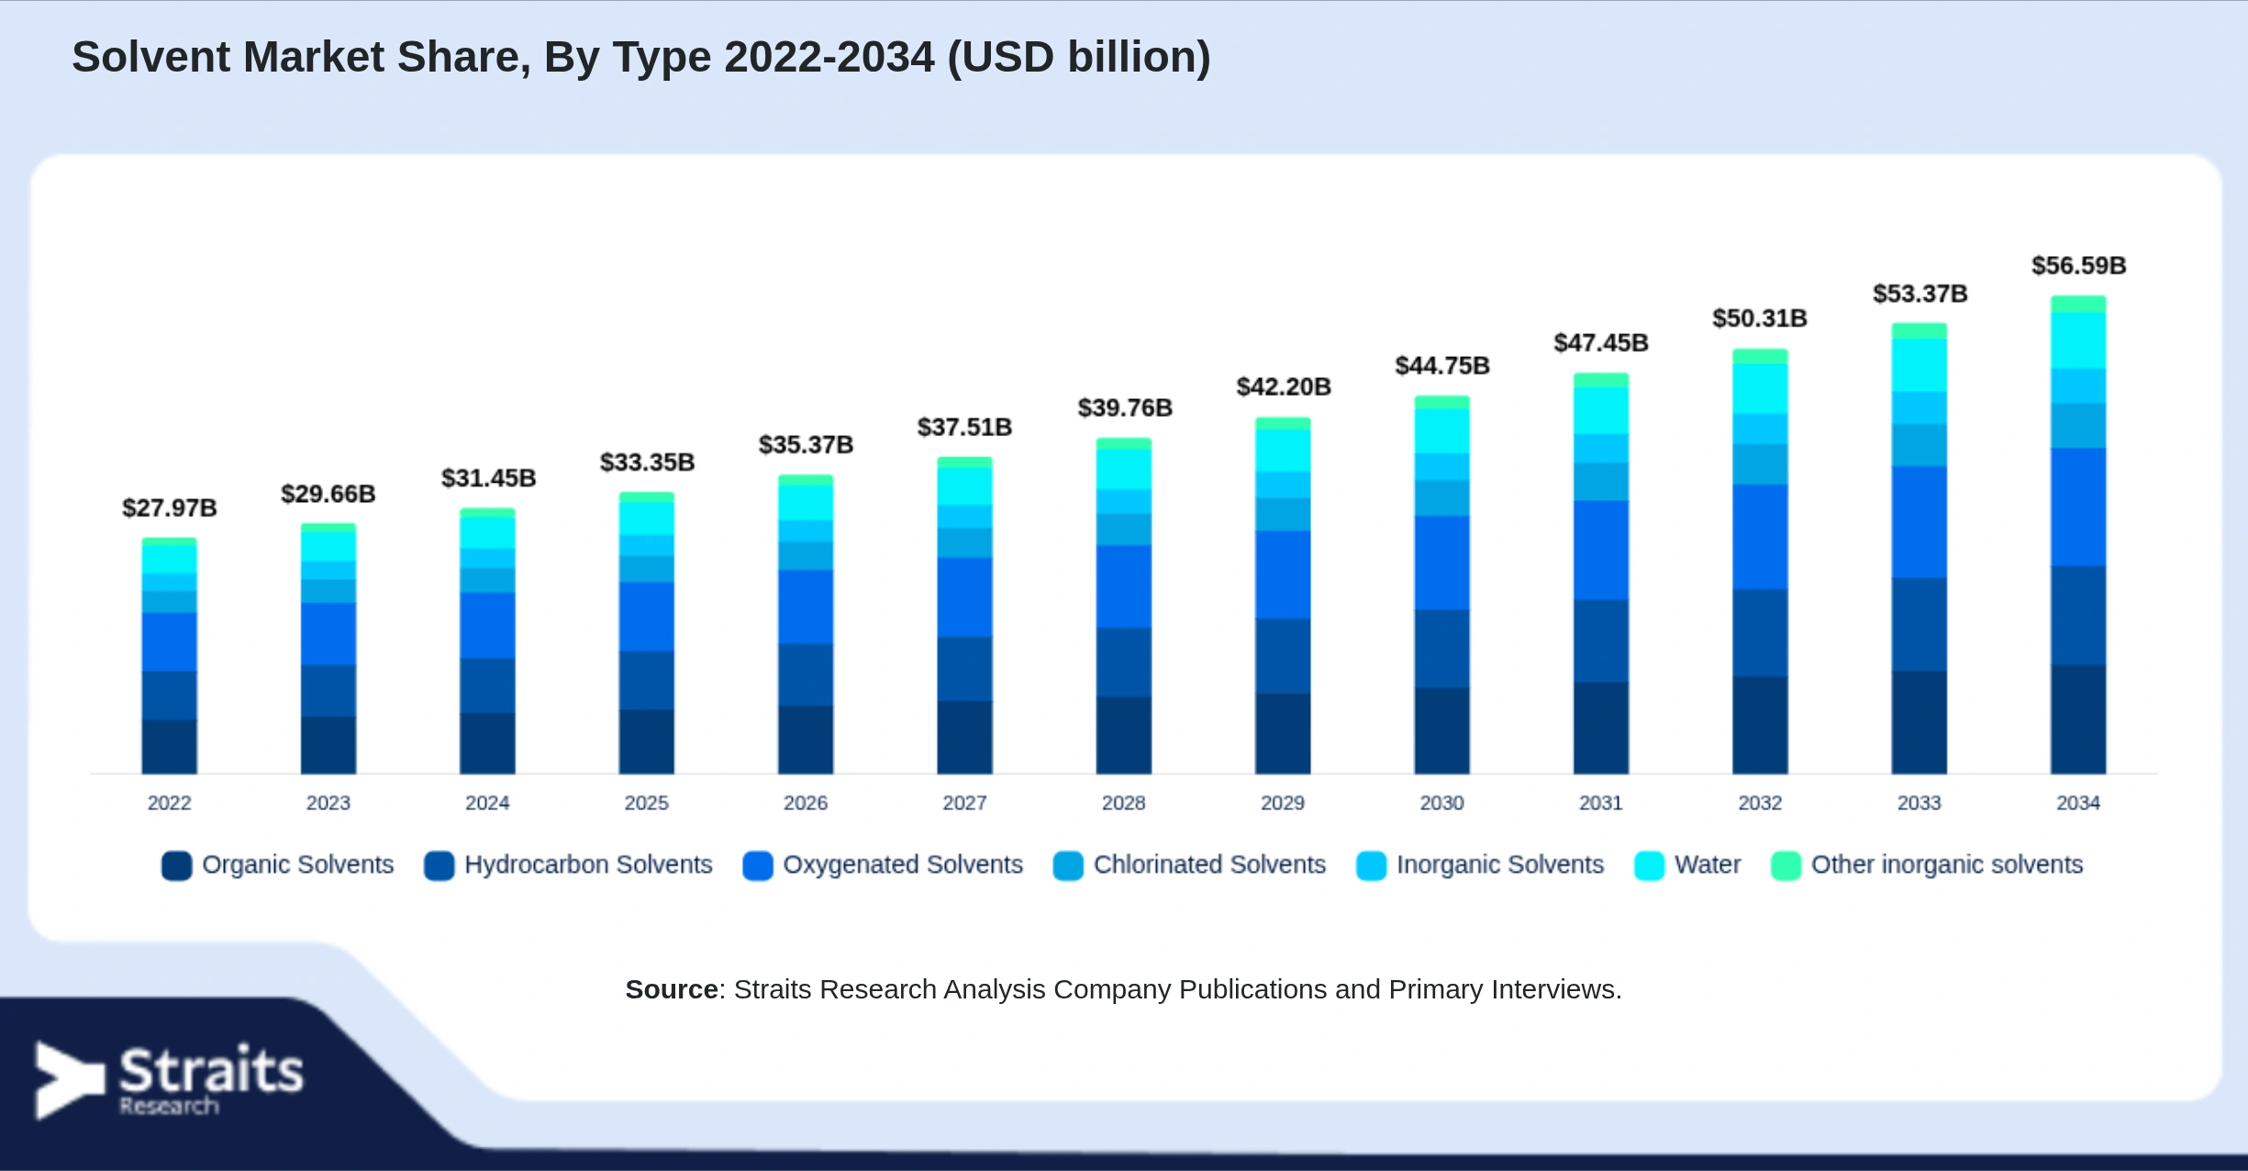Click the Organic Solvents legend color swatch
The width and height of the screenshot is (2248, 1171).
[x=176, y=865]
